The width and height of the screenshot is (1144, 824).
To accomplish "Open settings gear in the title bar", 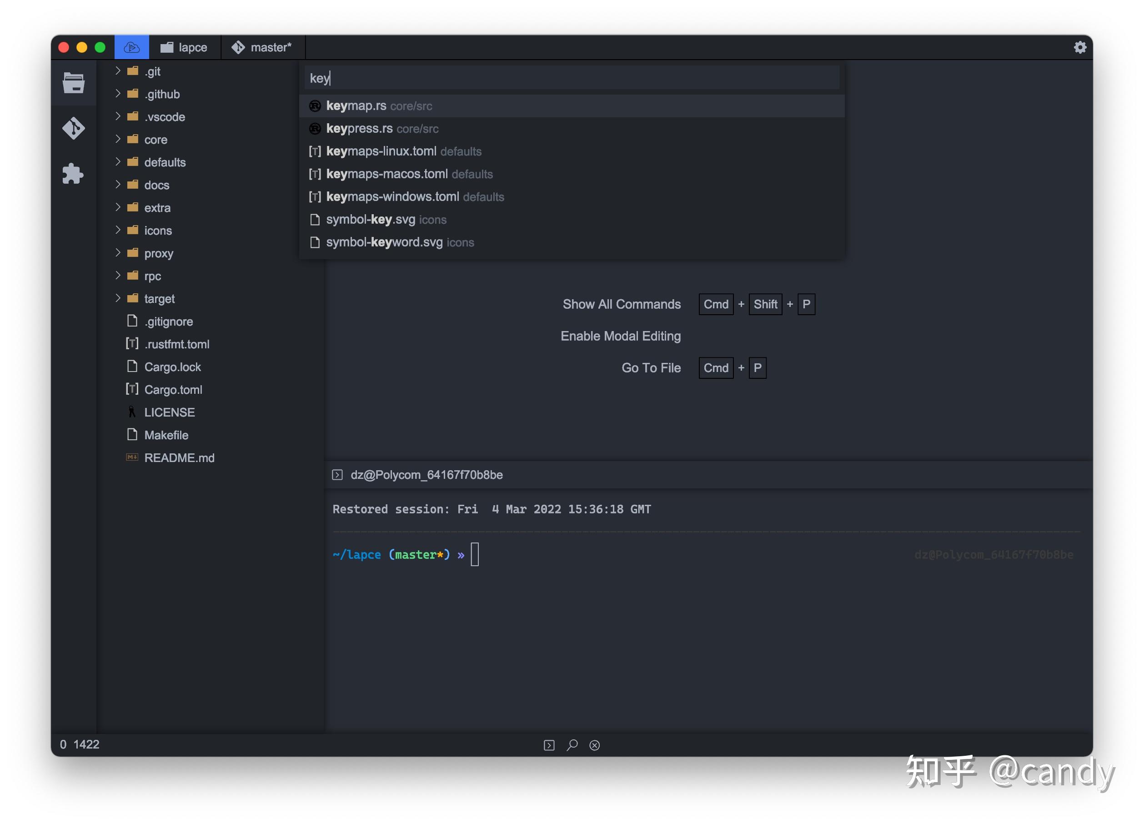I will coord(1079,47).
